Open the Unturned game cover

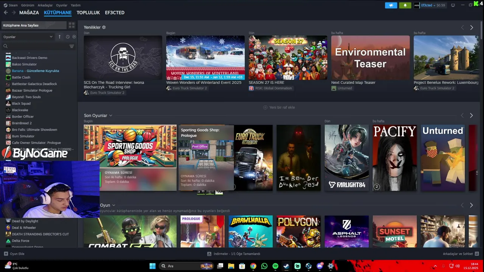[x=443, y=158]
